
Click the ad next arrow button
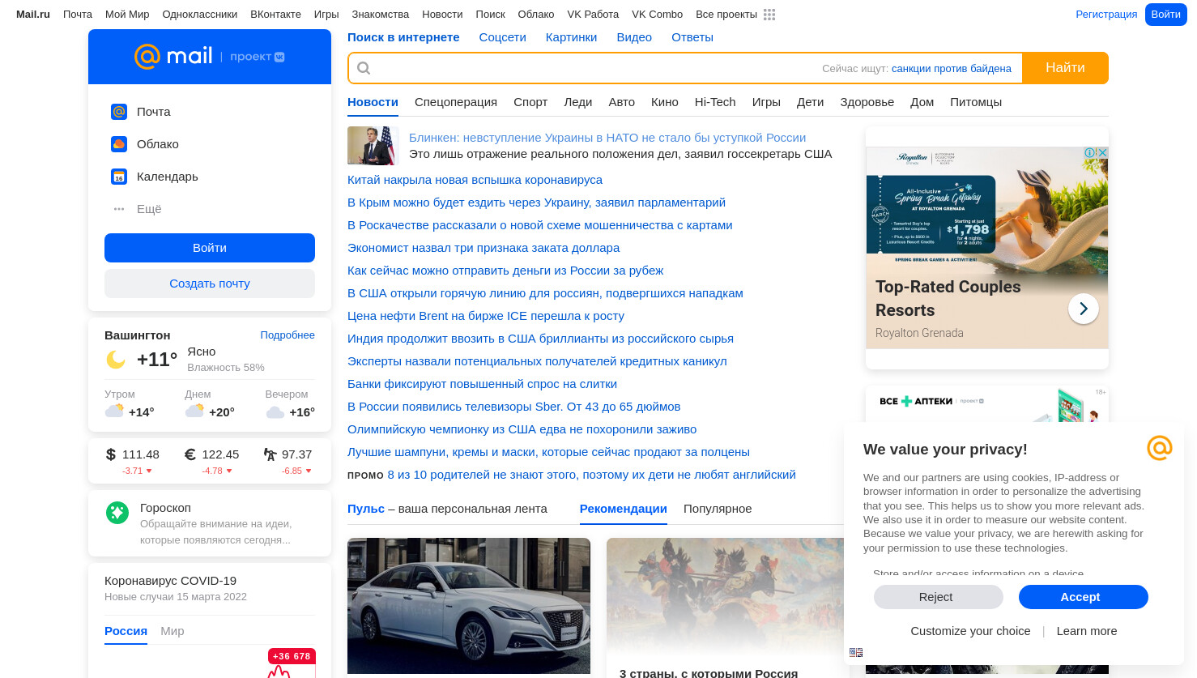coord(1084,309)
